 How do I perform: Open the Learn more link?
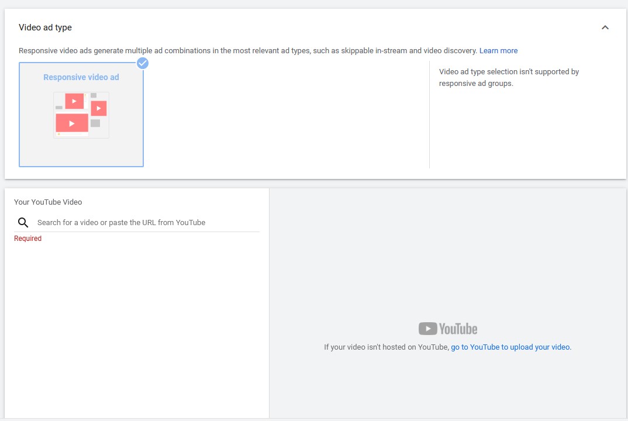(498, 51)
